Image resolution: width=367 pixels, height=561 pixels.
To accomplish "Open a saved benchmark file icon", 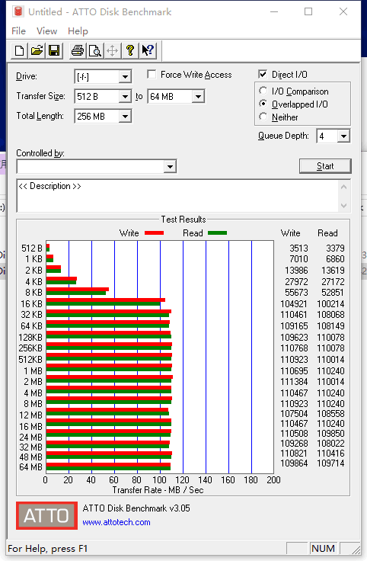I will (37, 50).
